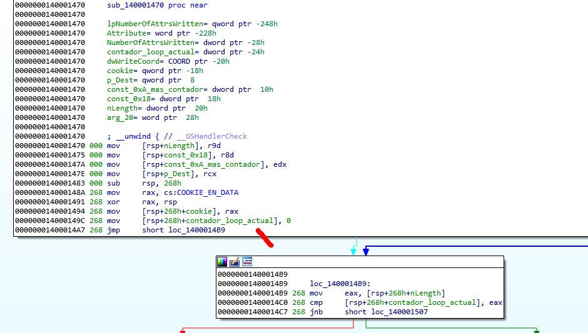Click the edit node comment icon
Viewport: 588px width, 333px height.
(235, 262)
